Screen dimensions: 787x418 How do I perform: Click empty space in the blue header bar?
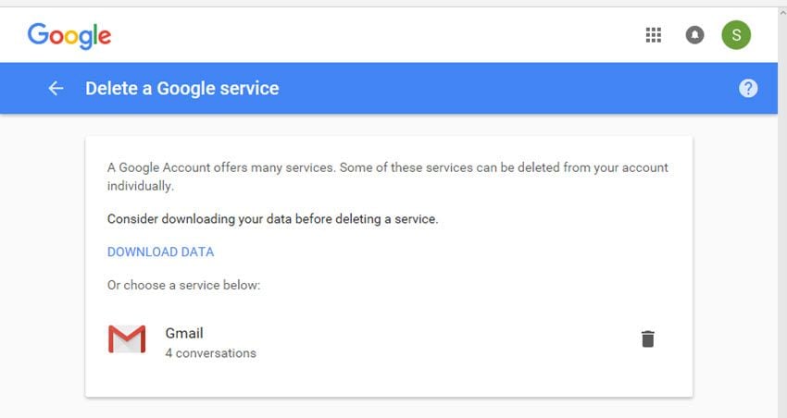pos(509,88)
